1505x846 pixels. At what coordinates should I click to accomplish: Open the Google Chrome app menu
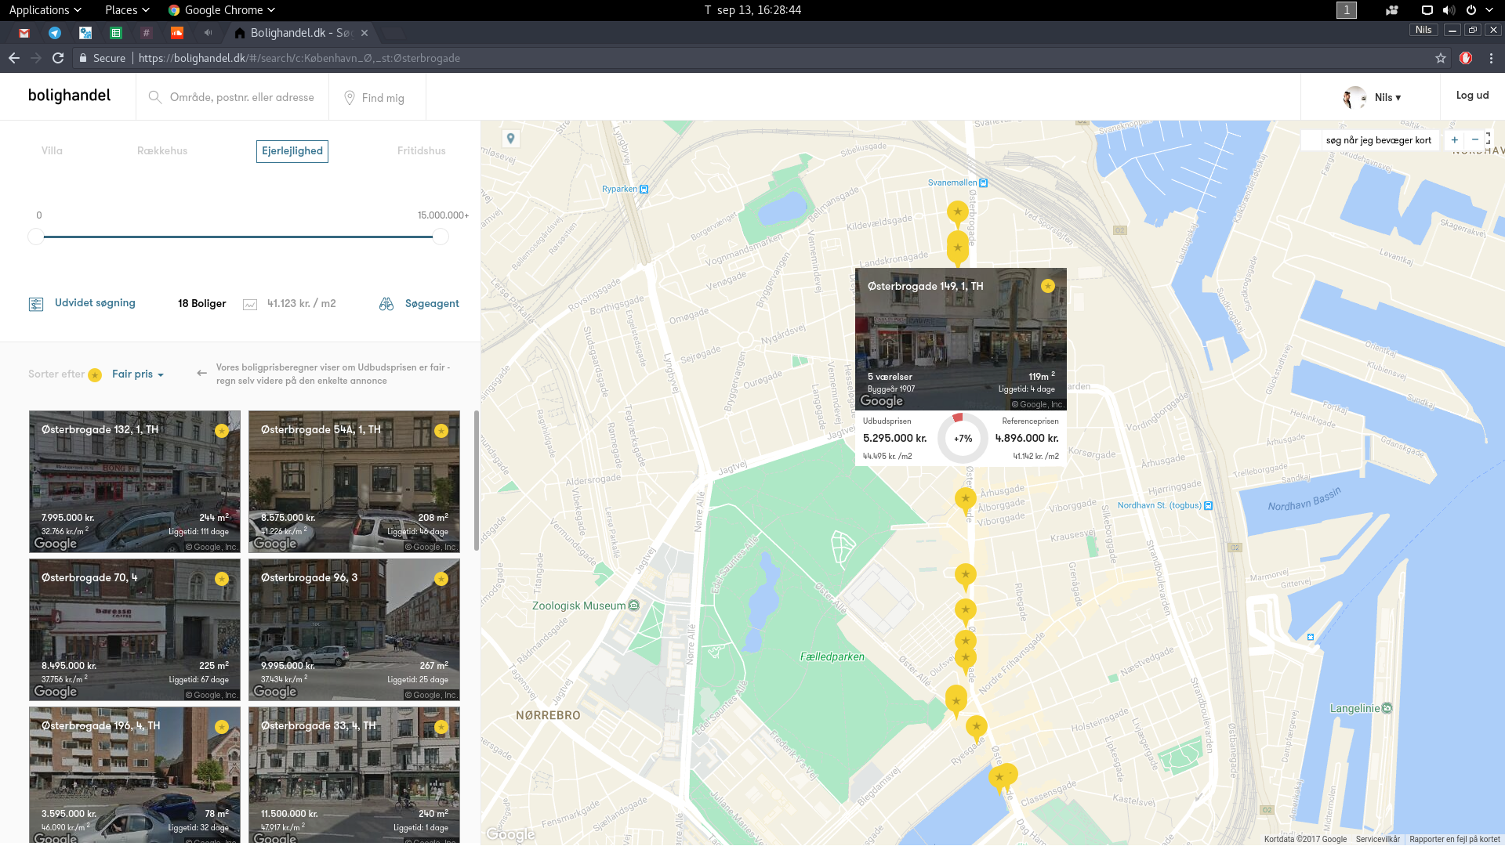(222, 10)
